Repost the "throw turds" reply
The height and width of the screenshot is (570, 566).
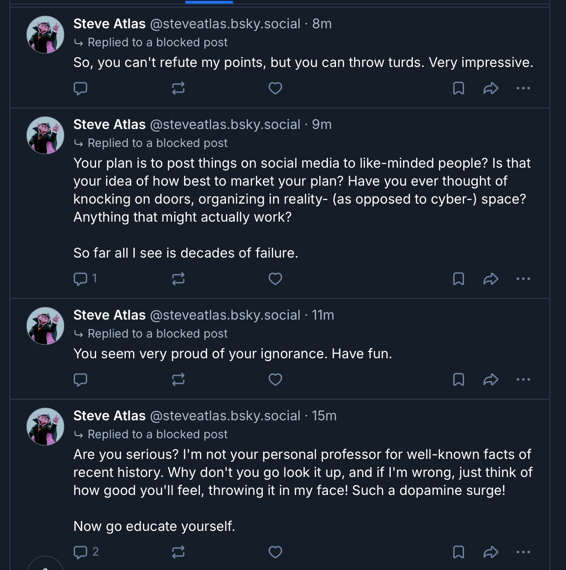click(178, 88)
